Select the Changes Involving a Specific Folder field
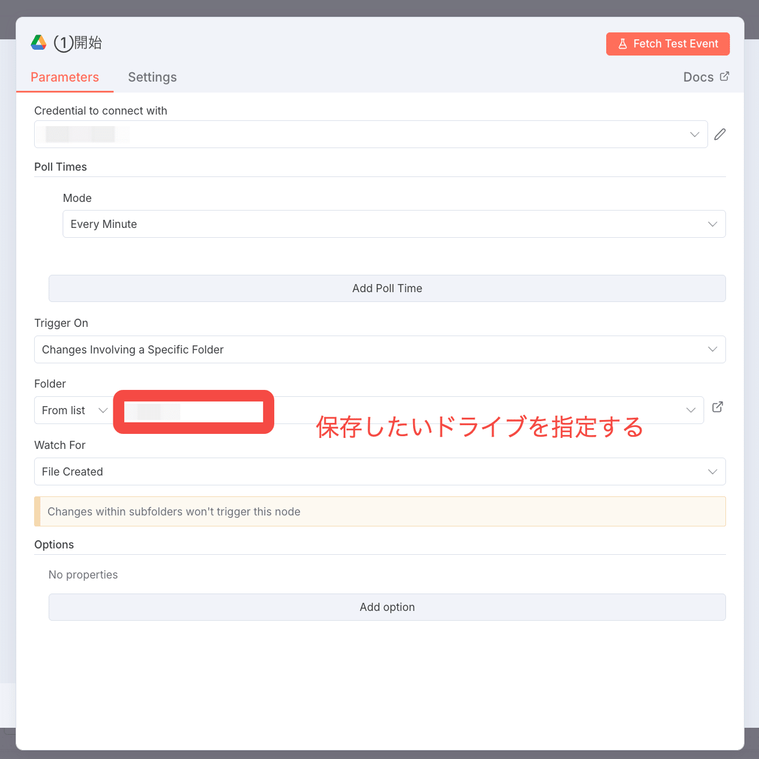 tap(379, 349)
